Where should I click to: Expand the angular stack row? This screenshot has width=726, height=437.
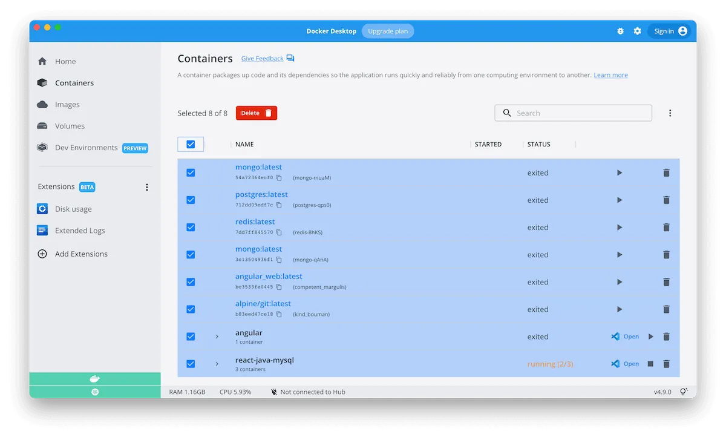click(x=217, y=337)
